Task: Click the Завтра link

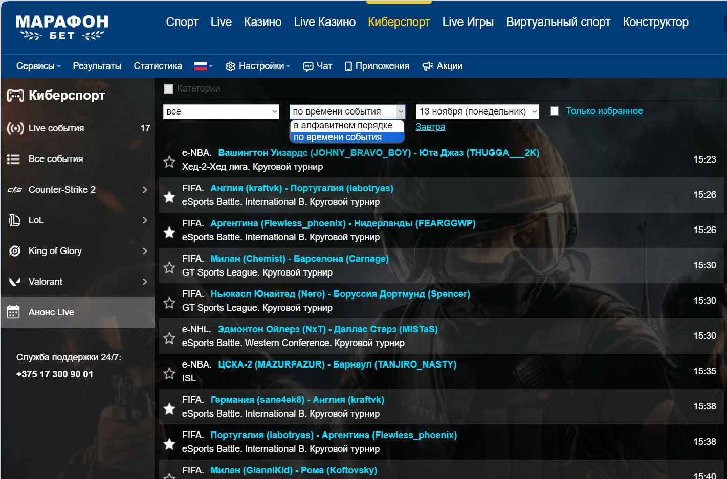Action: (430, 127)
